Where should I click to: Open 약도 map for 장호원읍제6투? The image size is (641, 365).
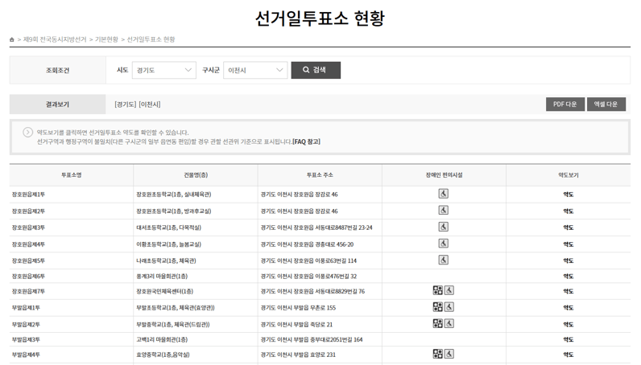pos(569,277)
